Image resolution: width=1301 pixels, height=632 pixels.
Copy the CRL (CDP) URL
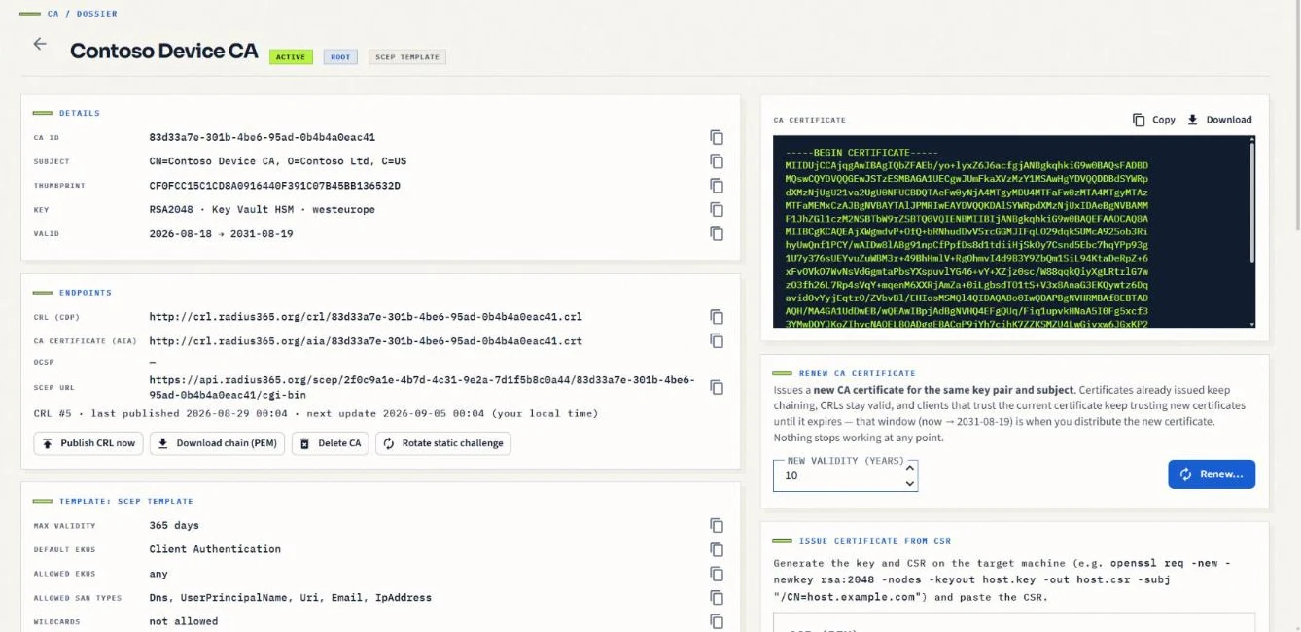pos(717,317)
